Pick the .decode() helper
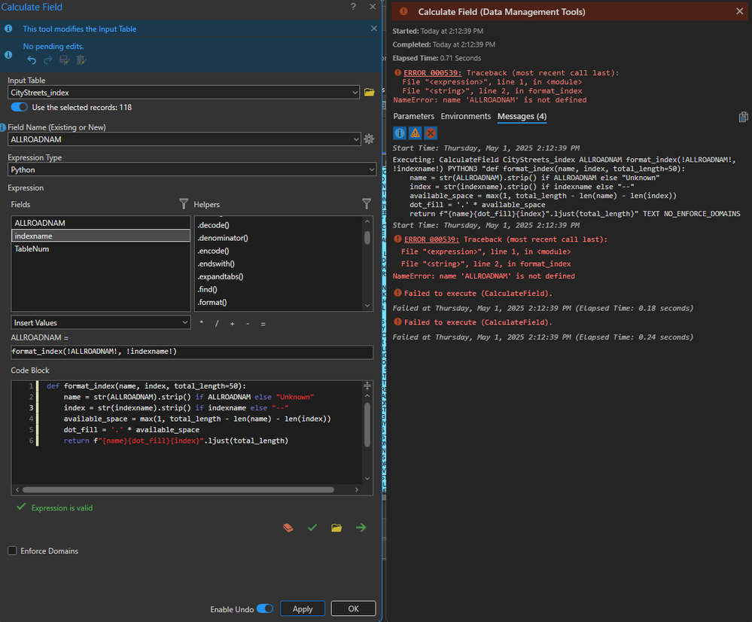Image resolution: width=752 pixels, height=622 pixels. pyautogui.click(x=214, y=225)
